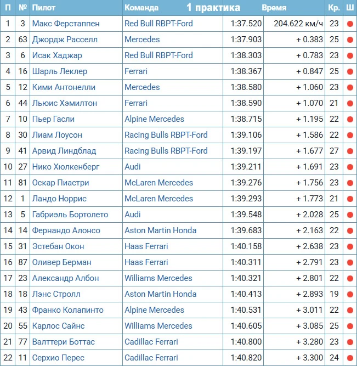Open driver link Оскар Пиастри
The height and width of the screenshot is (366, 357).
(x=61, y=183)
